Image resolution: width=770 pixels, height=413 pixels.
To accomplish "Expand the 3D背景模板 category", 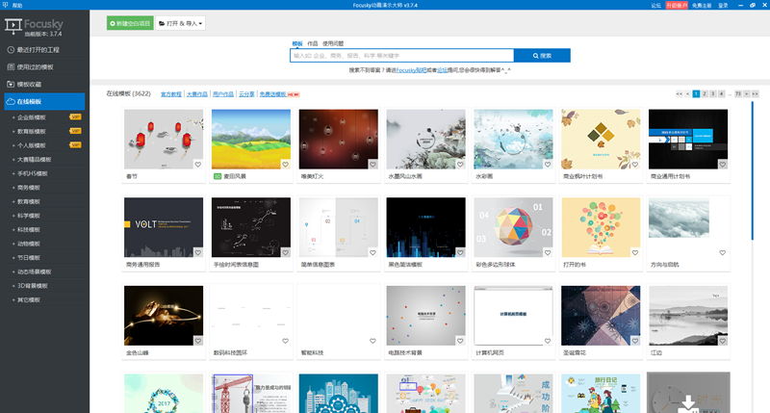I will pyautogui.click(x=37, y=286).
